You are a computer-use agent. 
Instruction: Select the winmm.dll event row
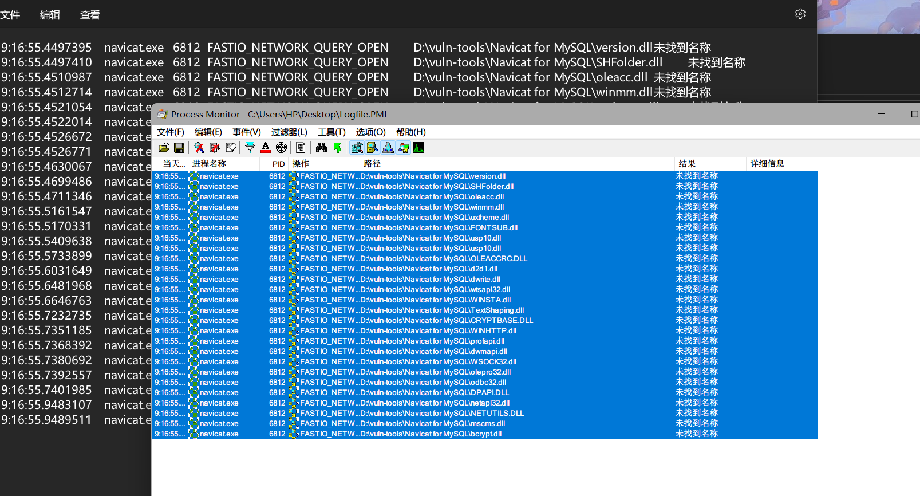(x=485, y=207)
